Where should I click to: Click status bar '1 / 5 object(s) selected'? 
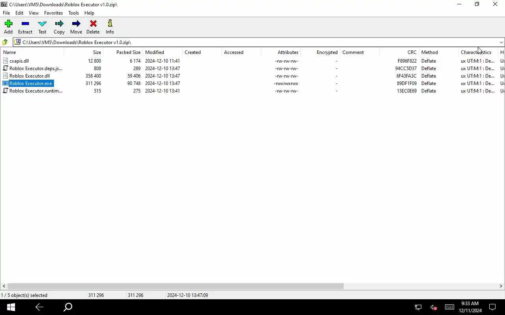coord(24,295)
